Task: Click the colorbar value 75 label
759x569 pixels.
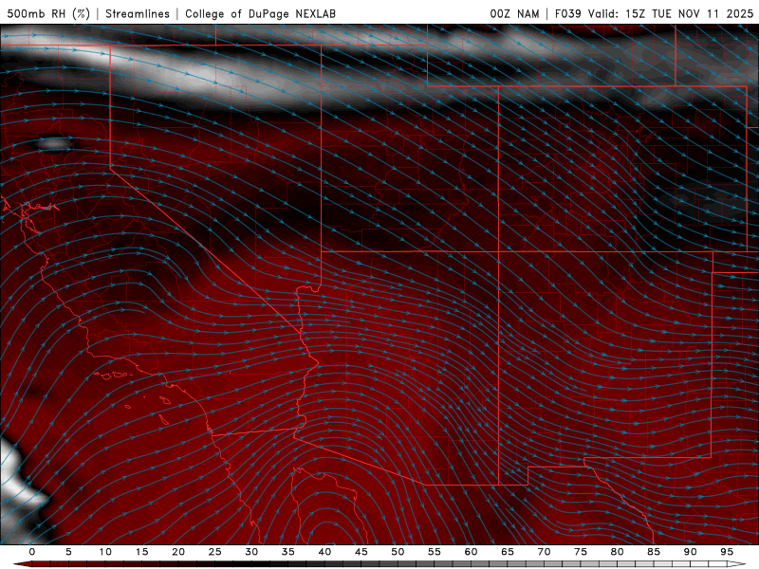Action: tap(581, 552)
